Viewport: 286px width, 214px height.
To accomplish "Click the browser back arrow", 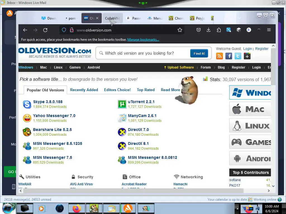I will pyautogui.click(x=25, y=30).
